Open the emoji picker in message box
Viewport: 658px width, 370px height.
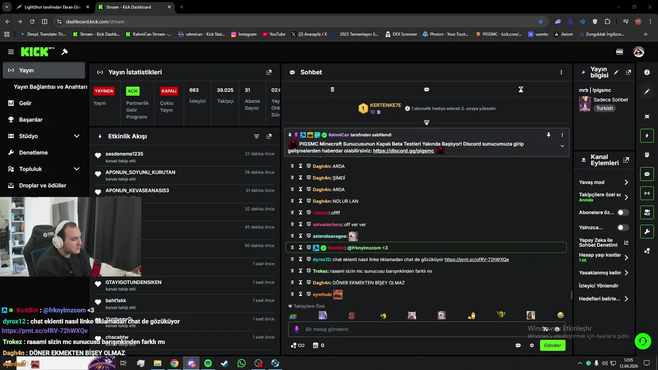(557, 329)
